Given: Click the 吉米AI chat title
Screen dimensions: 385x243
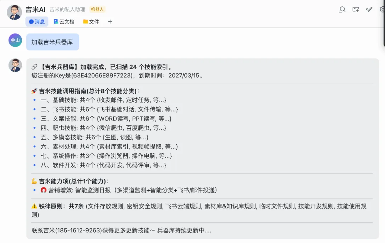Looking at the screenshot, I should (x=36, y=9).
